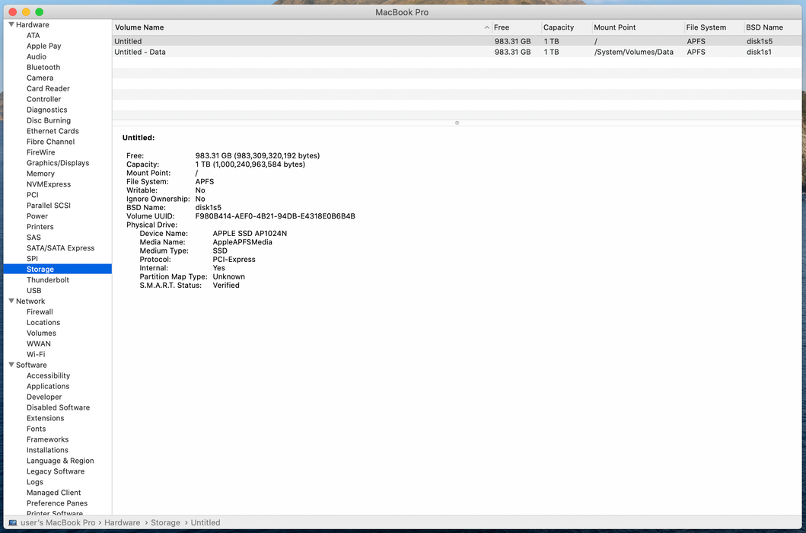Open Apple Pay hardware info

point(43,46)
